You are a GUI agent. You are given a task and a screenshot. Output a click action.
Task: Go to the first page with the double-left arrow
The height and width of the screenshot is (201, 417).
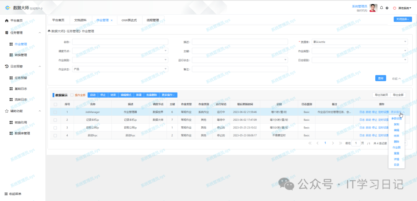click(310, 143)
